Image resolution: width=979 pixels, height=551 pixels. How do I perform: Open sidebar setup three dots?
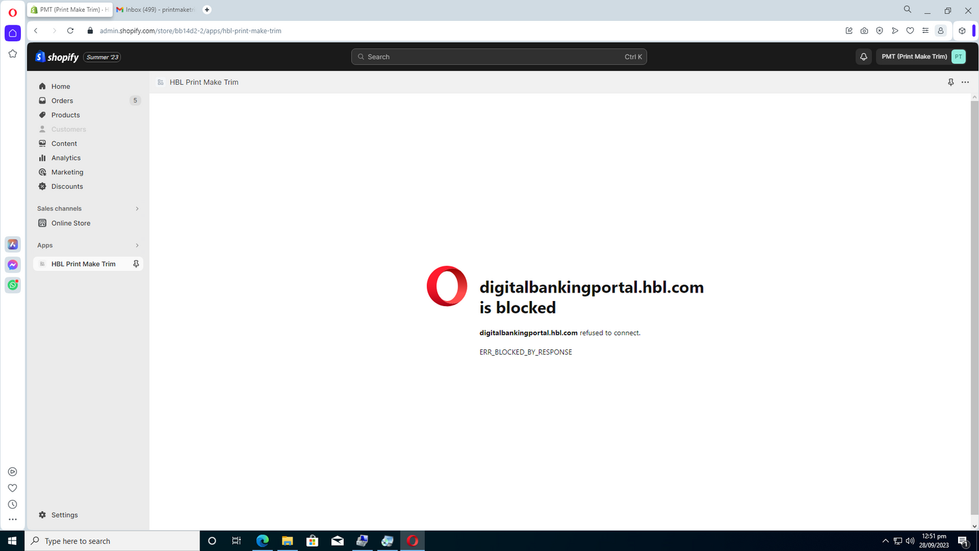[12, 520]
